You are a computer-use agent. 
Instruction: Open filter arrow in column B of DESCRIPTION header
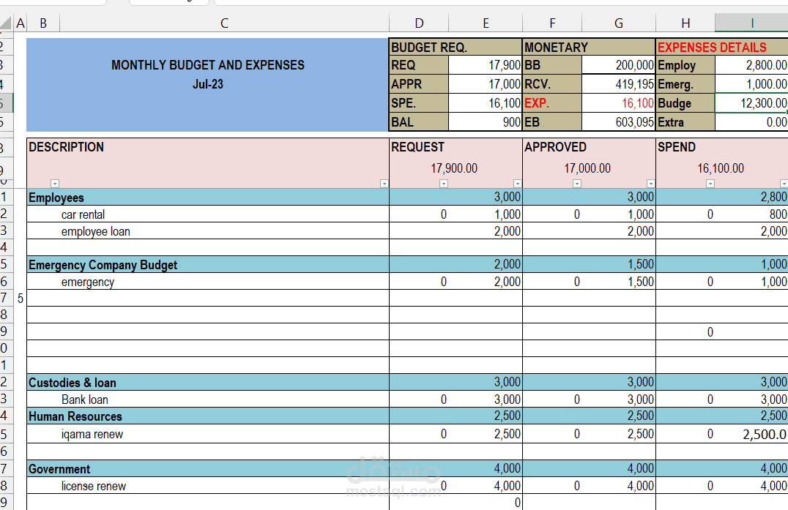tap(55, 184)
